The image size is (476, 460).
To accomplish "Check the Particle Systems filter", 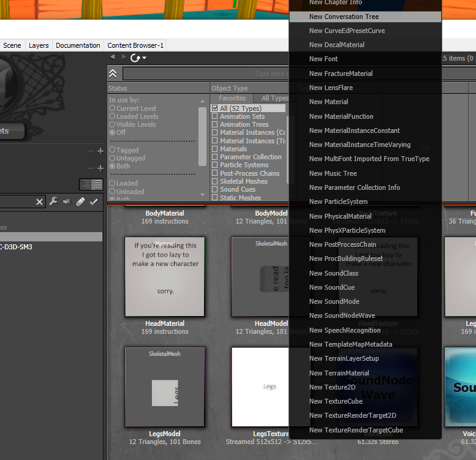I will click(x=215, y=164).
